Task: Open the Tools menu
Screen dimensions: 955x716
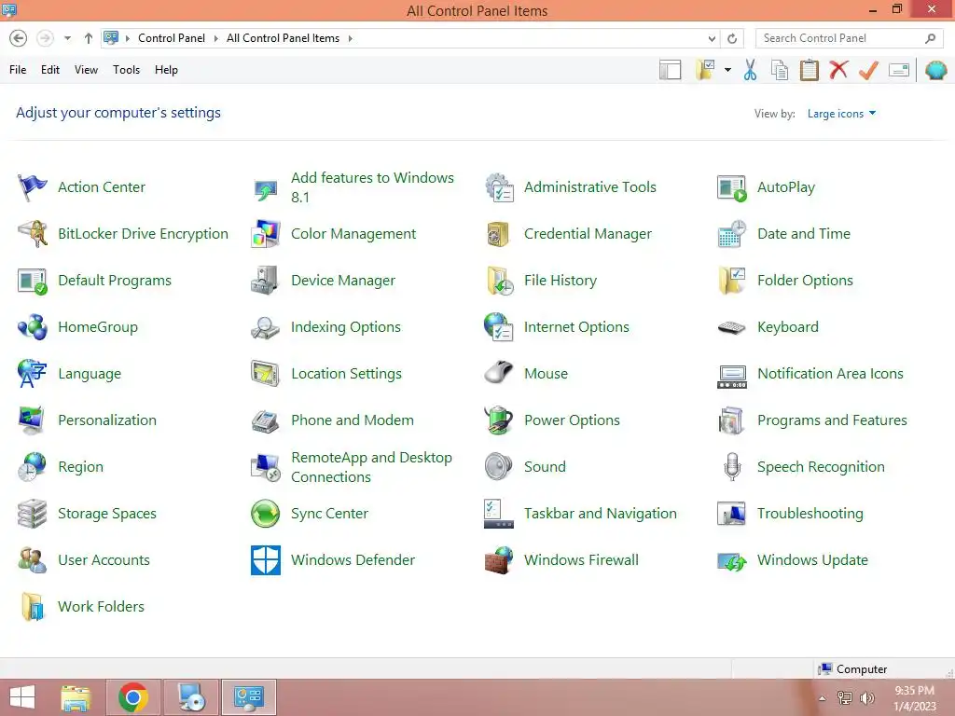Action: coord(126,70)
